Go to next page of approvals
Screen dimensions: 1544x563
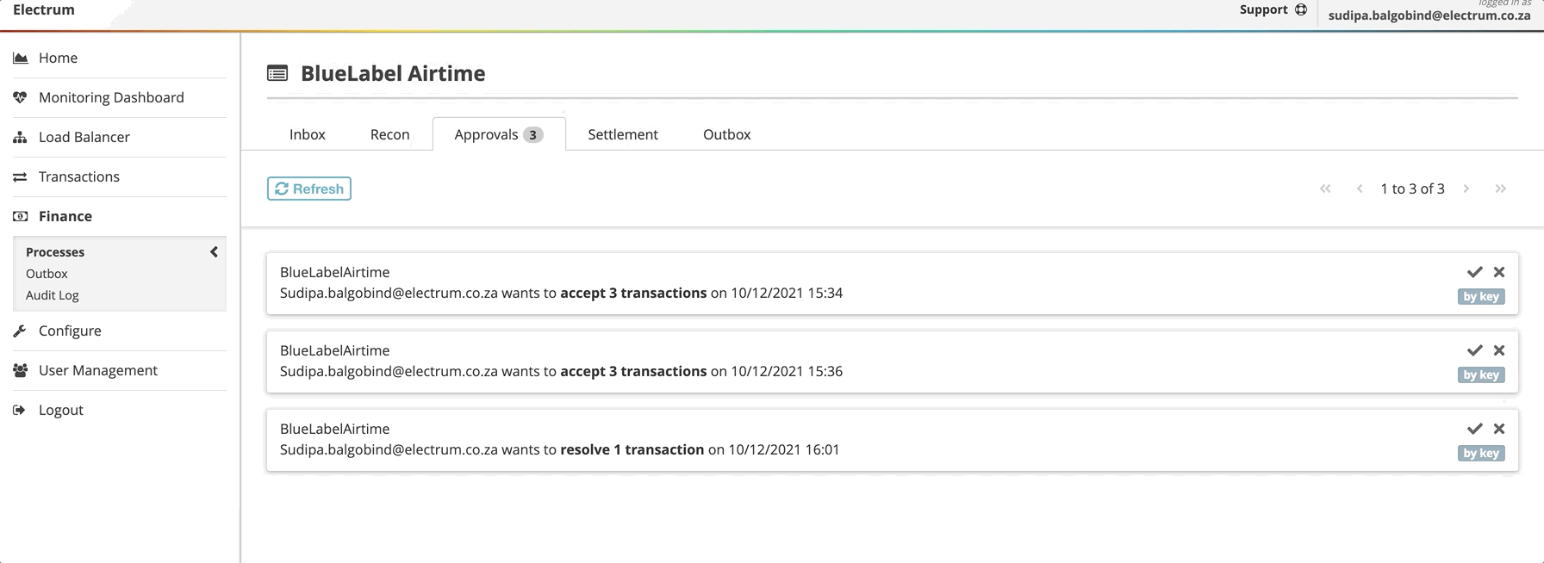tap(1466, 189)
